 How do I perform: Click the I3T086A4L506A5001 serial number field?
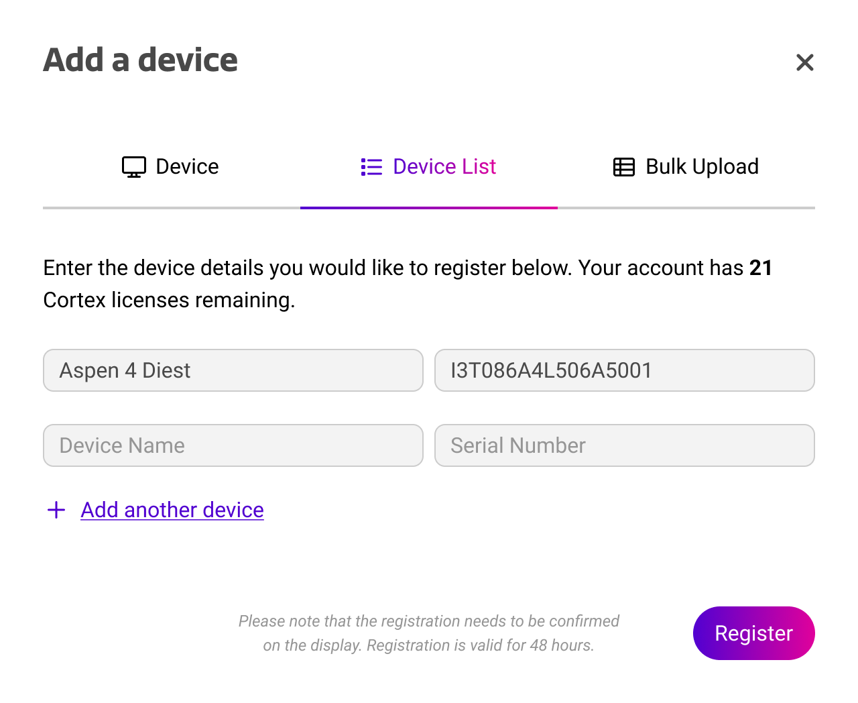[625, 370]
